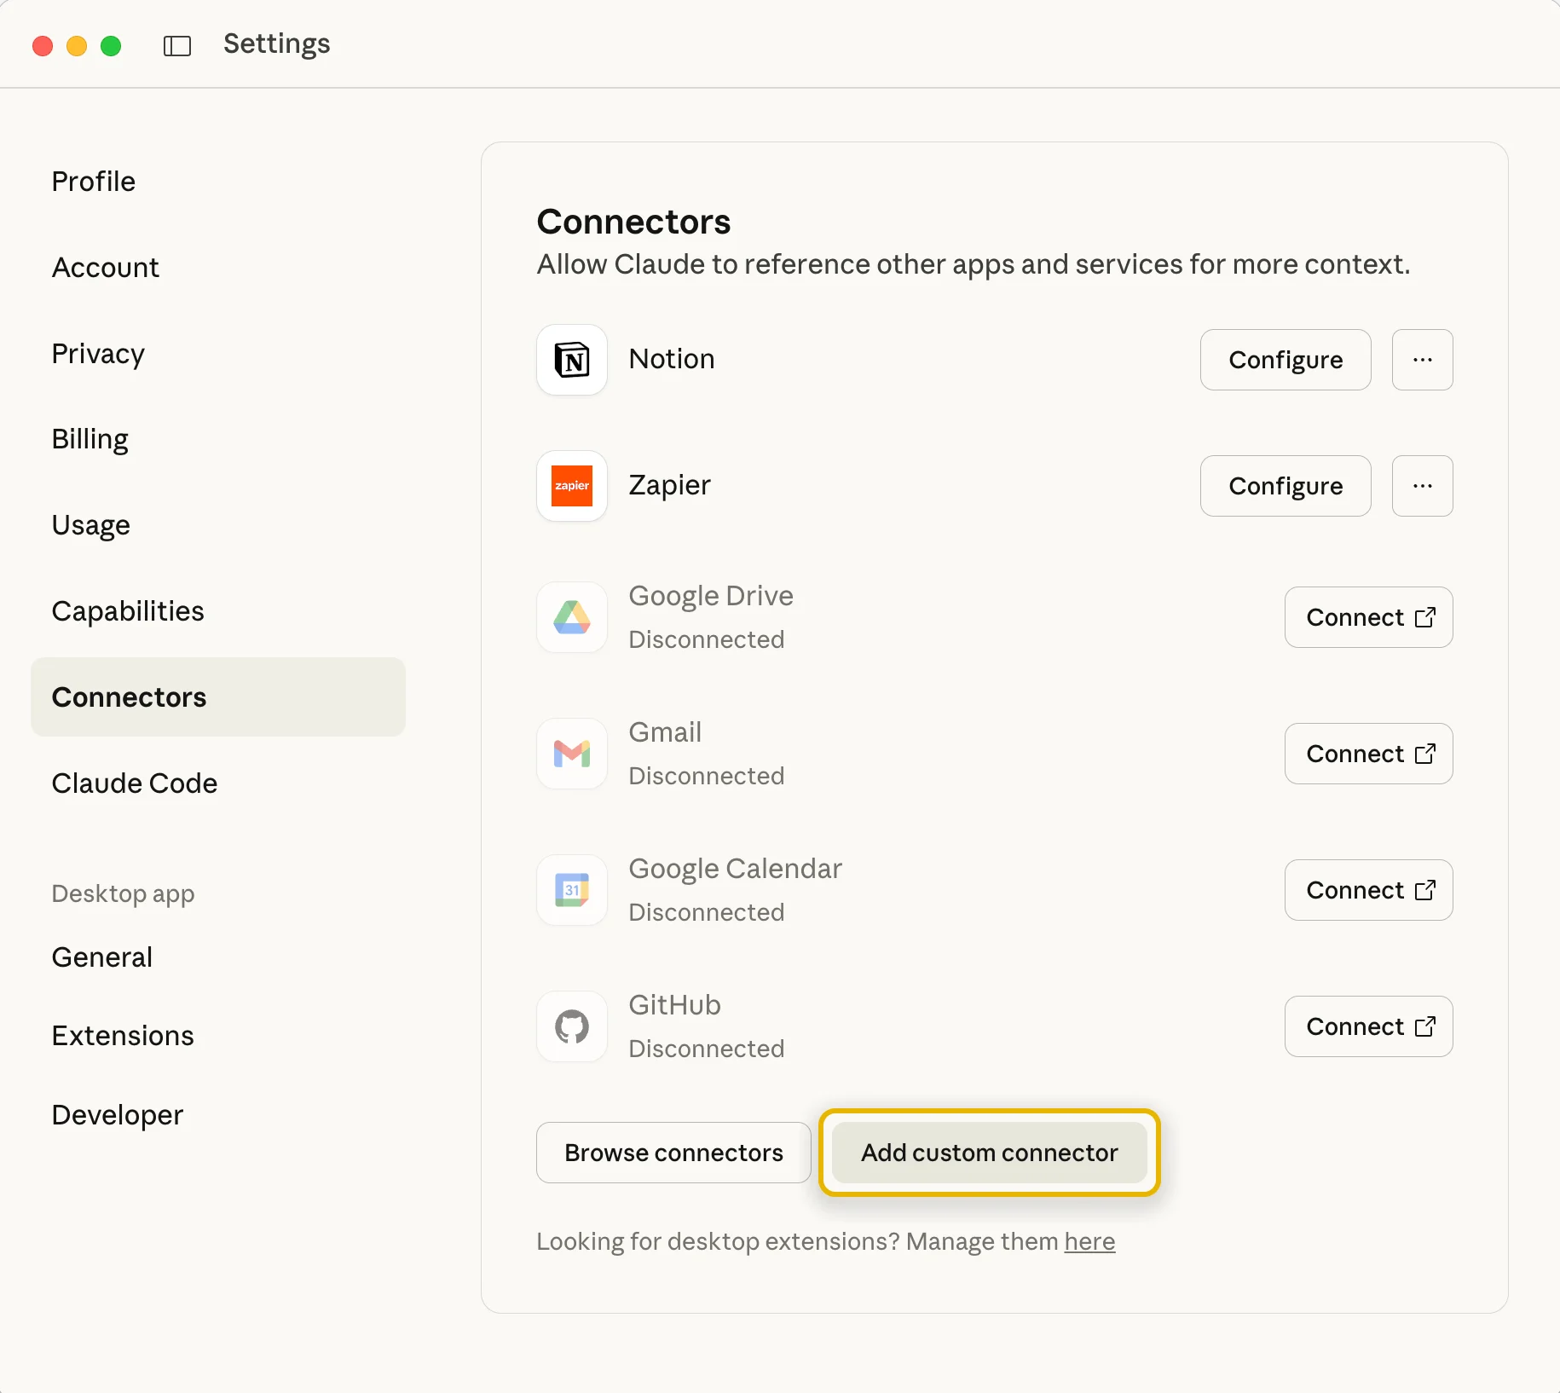Click the here link for desktop extensions

(x=1089, y=1242)
